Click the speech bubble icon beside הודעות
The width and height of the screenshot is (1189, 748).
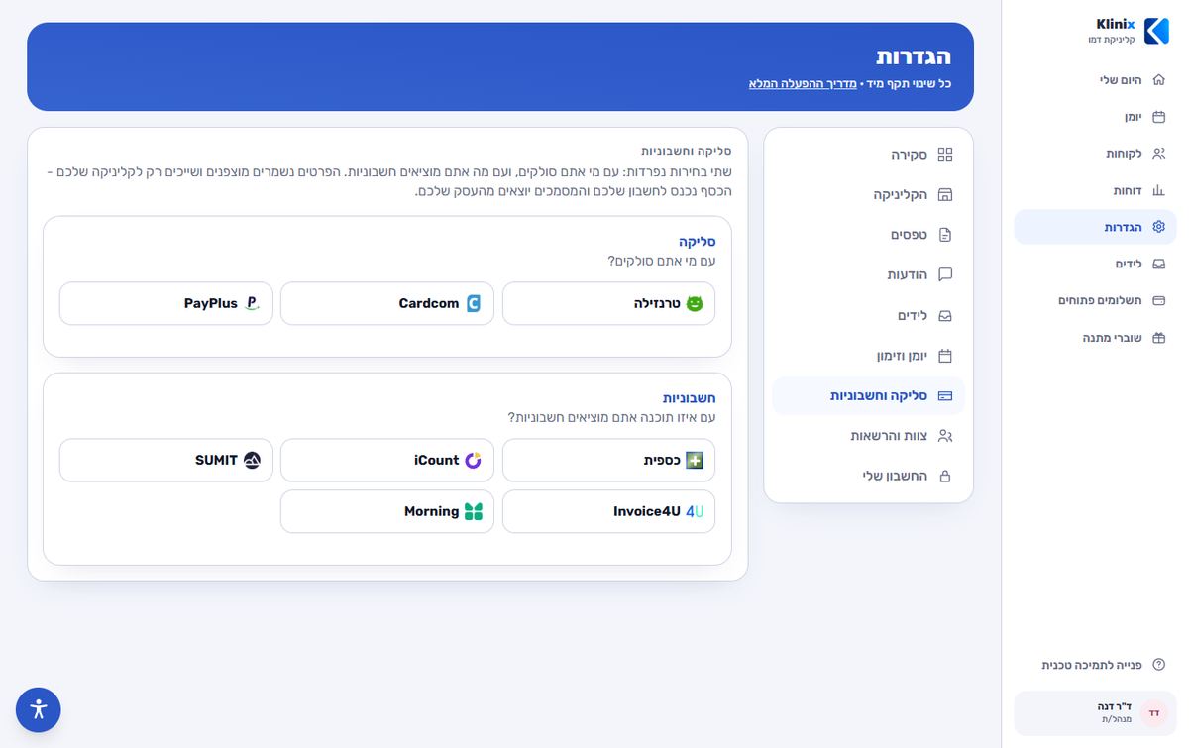click(x=944, y=274)
